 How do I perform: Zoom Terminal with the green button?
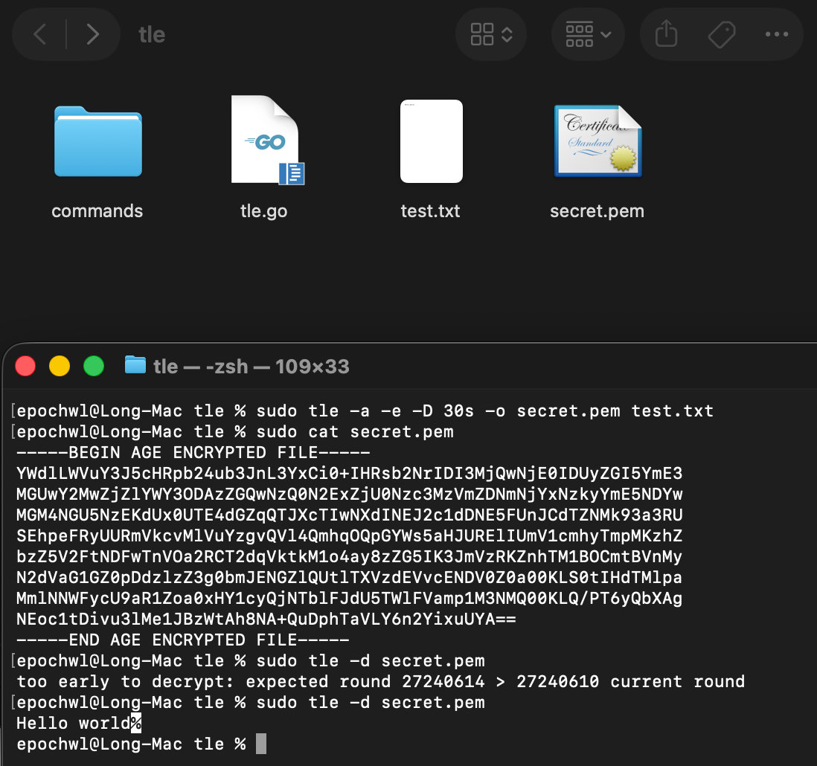pyautogui.click(x=94, y=366)
